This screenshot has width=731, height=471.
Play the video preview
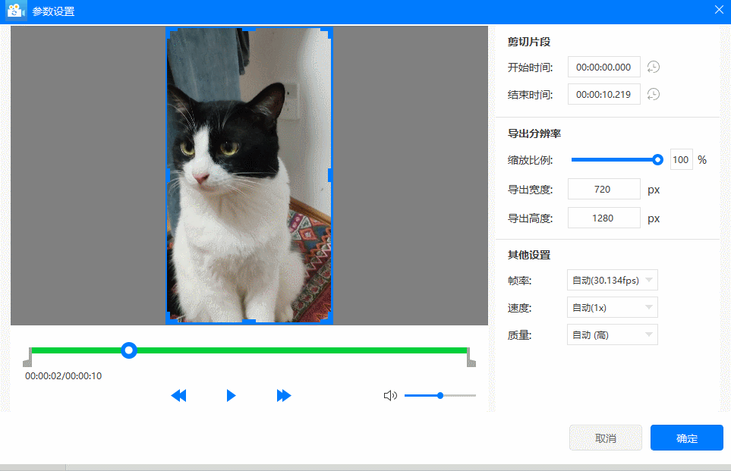coord(231,395)
